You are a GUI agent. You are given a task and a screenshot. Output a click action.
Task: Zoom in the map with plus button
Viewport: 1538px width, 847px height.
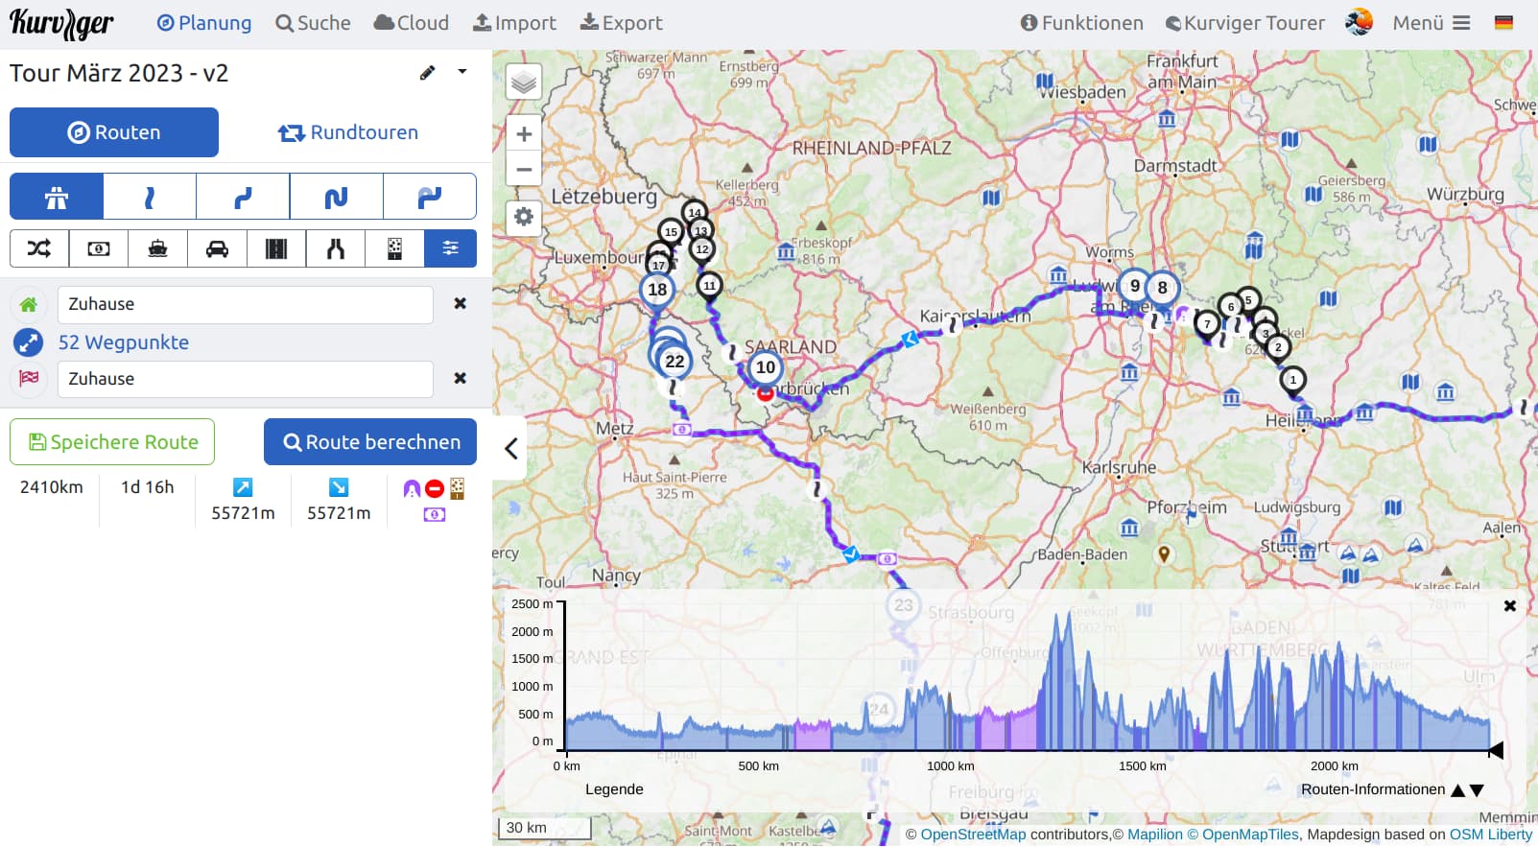point(524,134)
